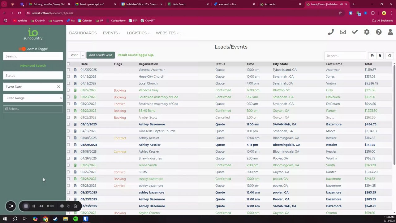This screenshot has width=396, height=223.
Task: Open document icon for SEMS Band row
Action: pyautogui.click(x=75, y=111)
